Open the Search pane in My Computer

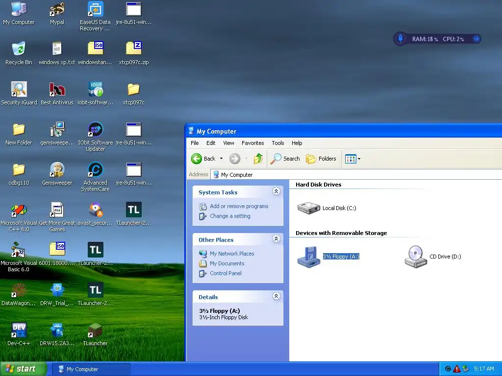point(285,159)
